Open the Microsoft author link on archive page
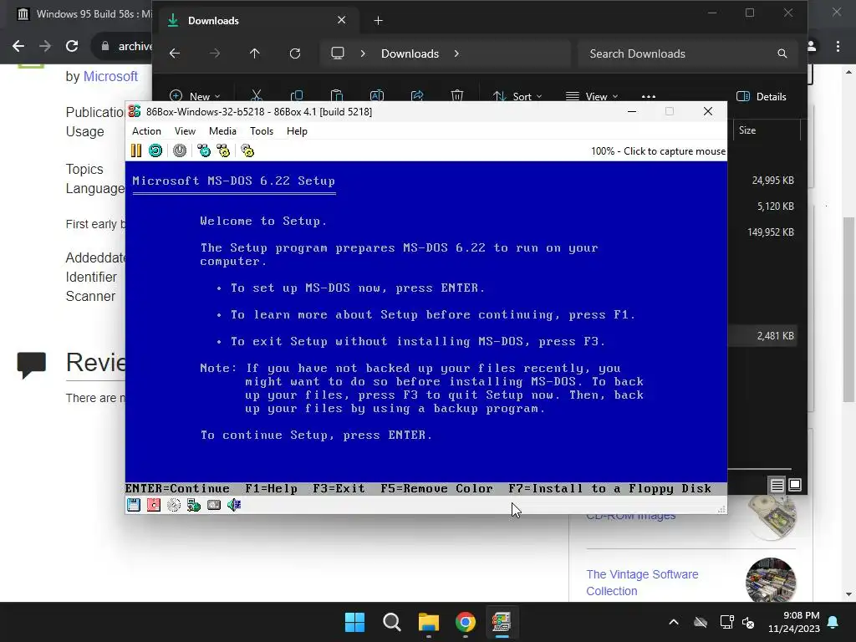 tap(110, 76)
